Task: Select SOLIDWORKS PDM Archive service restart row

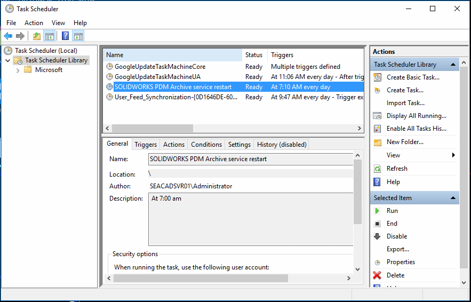Action: pyautogui.click(x=233, y=87)
